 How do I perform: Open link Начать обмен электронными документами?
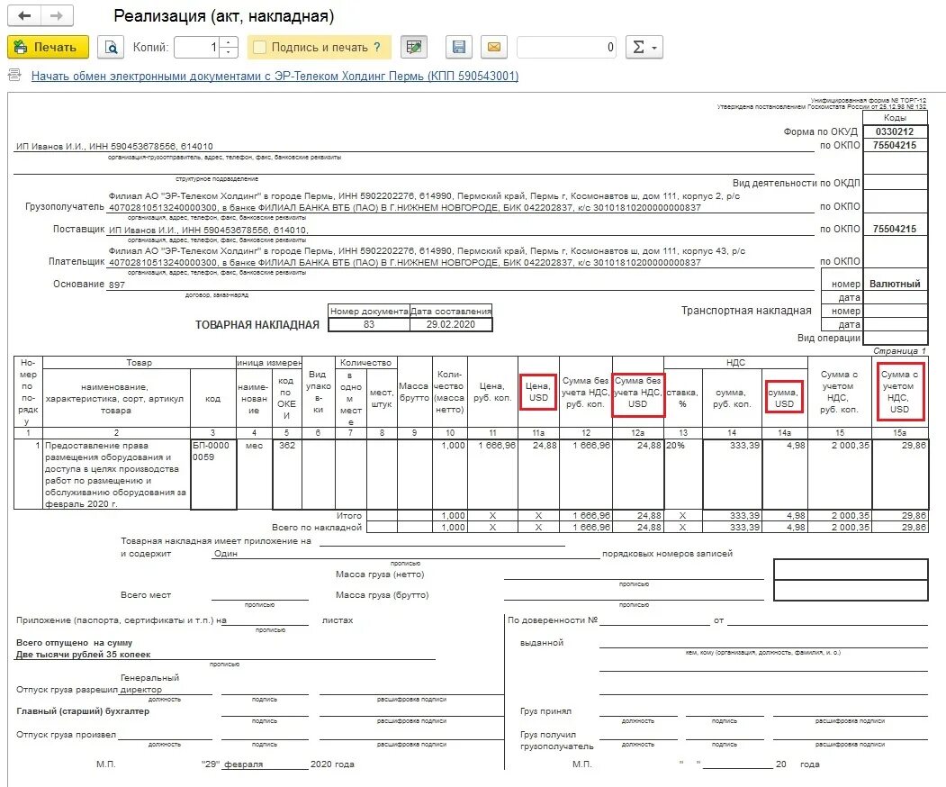(275, 76)
